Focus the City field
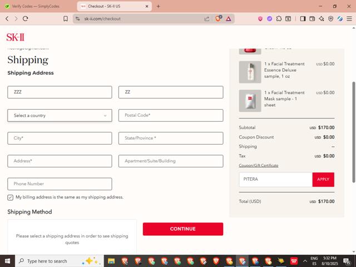Screen dimensions: 356x267 pyautogui.click(x=60, y=138)
